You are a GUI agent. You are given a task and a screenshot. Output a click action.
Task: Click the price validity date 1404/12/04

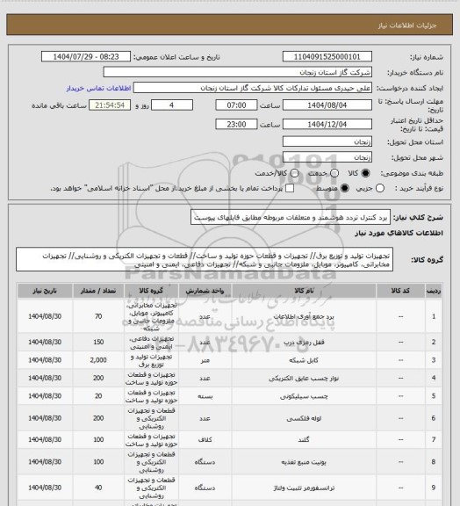[327, 124]
